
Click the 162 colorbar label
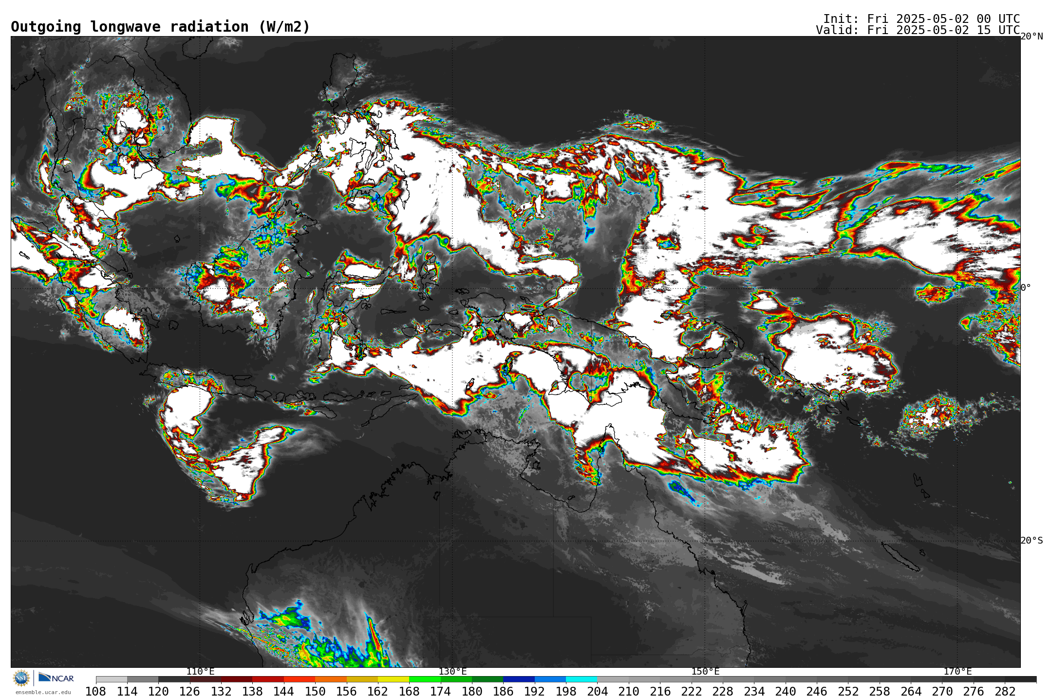click(x=378, y=692)
